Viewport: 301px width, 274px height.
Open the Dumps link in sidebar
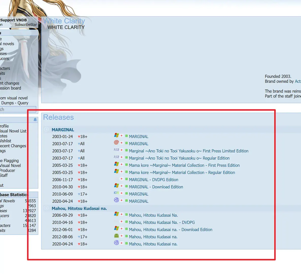[x=7, y=103]
